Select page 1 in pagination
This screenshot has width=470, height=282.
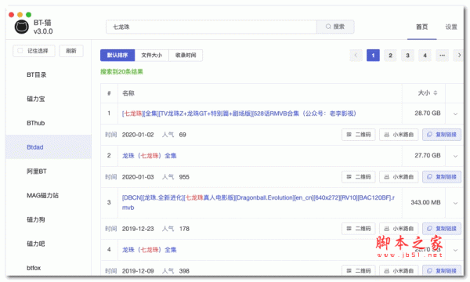tap(373, 55)
